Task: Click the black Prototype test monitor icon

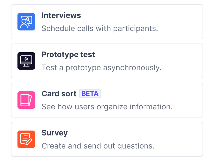Action: point(26,61)
